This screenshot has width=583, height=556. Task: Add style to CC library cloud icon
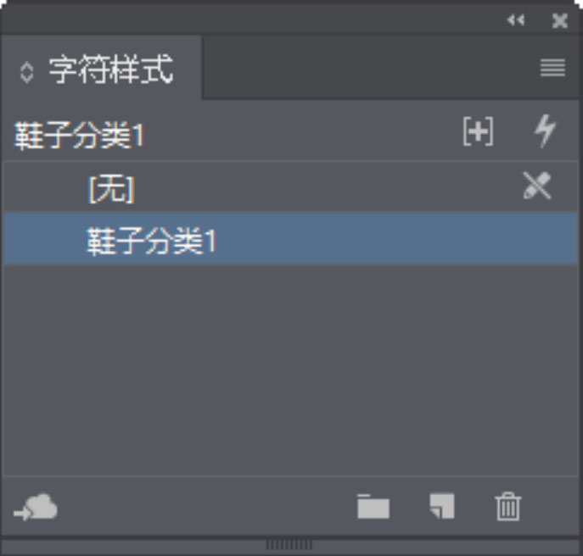click(x=36, y=507)
